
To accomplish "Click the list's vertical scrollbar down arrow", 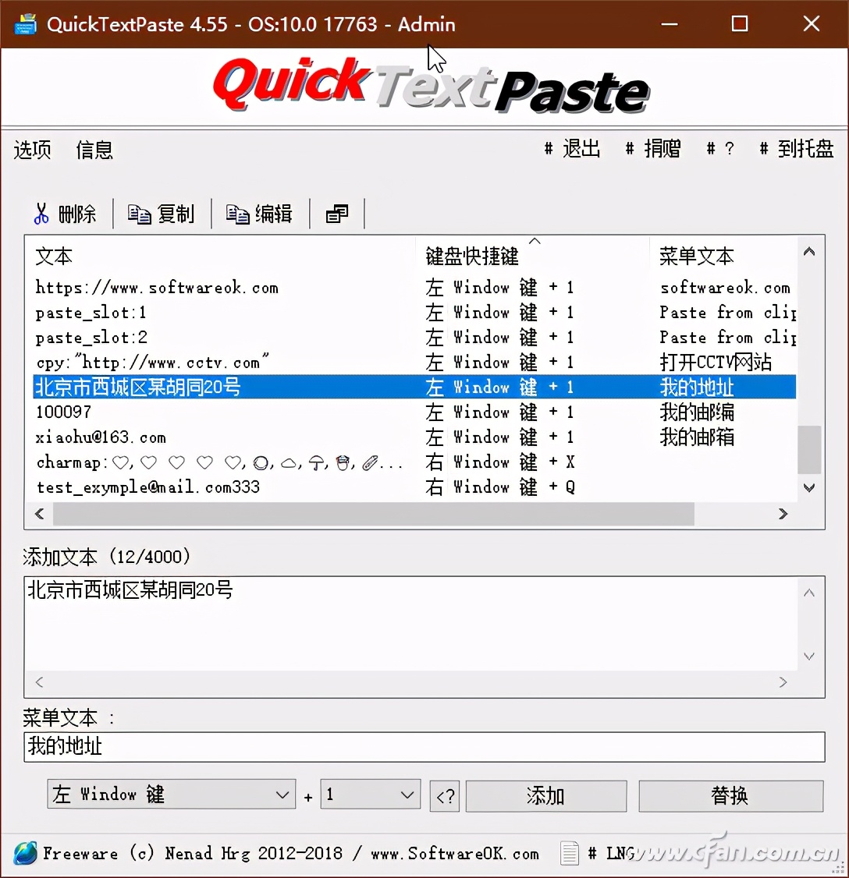I will click(x=808, y=487).
